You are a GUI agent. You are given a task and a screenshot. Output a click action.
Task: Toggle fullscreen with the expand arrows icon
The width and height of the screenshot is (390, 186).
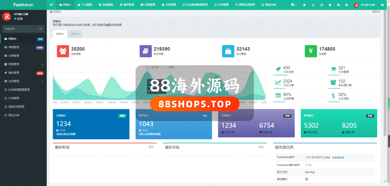pyautogui.click(x=346, y=5)
